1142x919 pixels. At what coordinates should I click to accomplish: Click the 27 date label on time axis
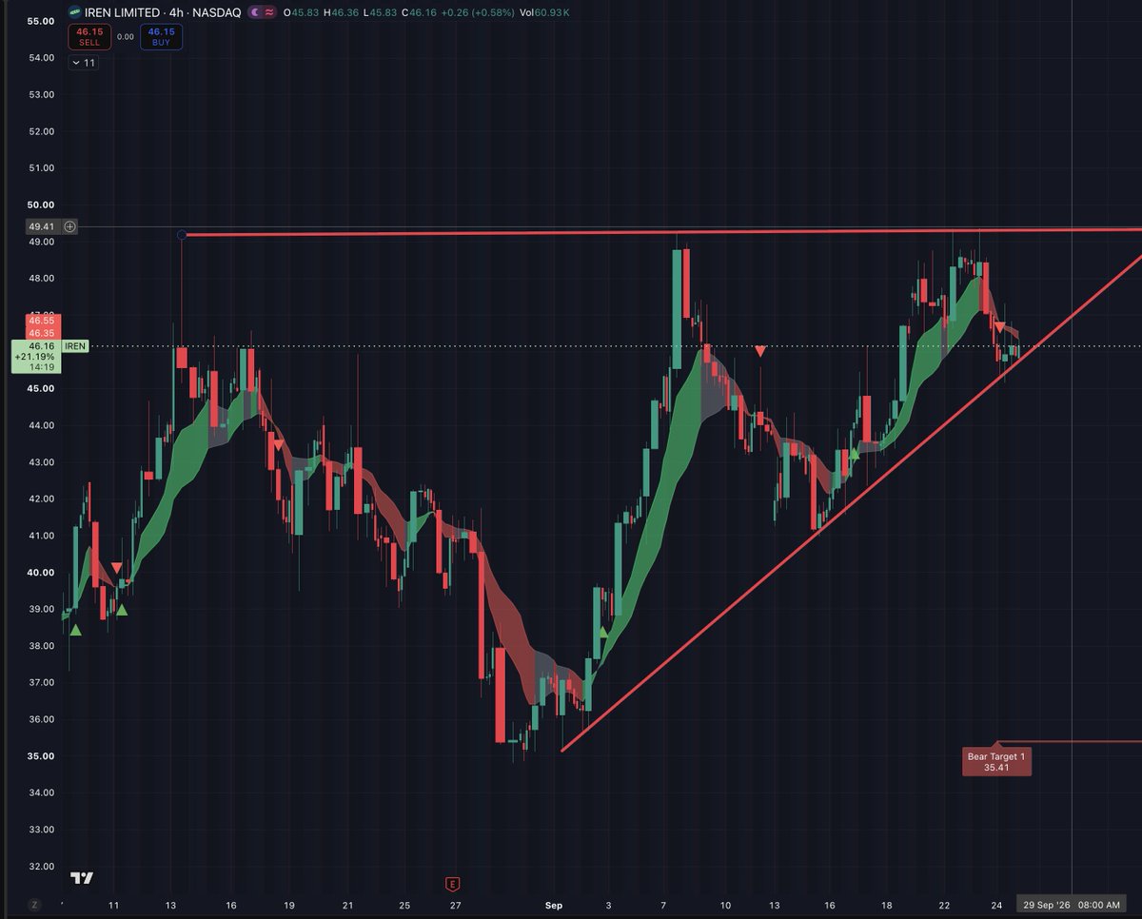point(455,905)
